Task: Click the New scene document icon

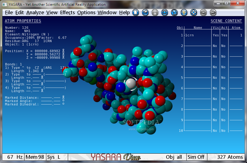Action: click(x=136, y=12)
